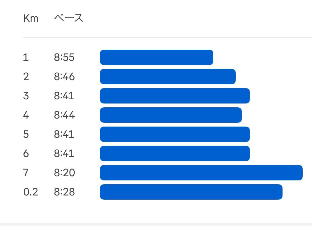Screen dimensions: 312x232
Task: Click the 8:44 pace value
Action: [x=64, y=115]
